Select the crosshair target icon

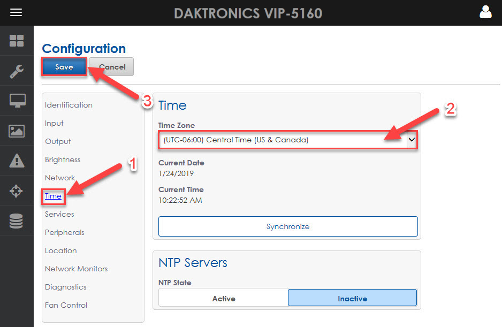tap(17, 191)
